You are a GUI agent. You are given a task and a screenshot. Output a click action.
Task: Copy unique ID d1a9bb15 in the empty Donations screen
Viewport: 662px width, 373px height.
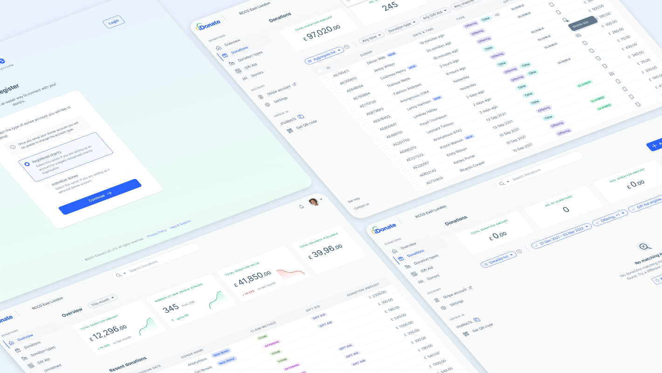point(476,320)
